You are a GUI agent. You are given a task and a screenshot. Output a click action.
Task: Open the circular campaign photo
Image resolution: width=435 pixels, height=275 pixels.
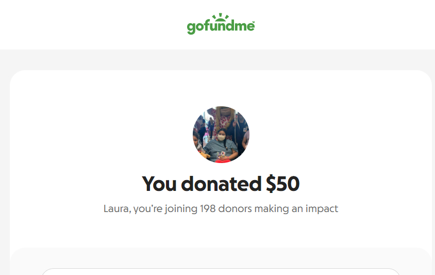[x=221, y=135]
